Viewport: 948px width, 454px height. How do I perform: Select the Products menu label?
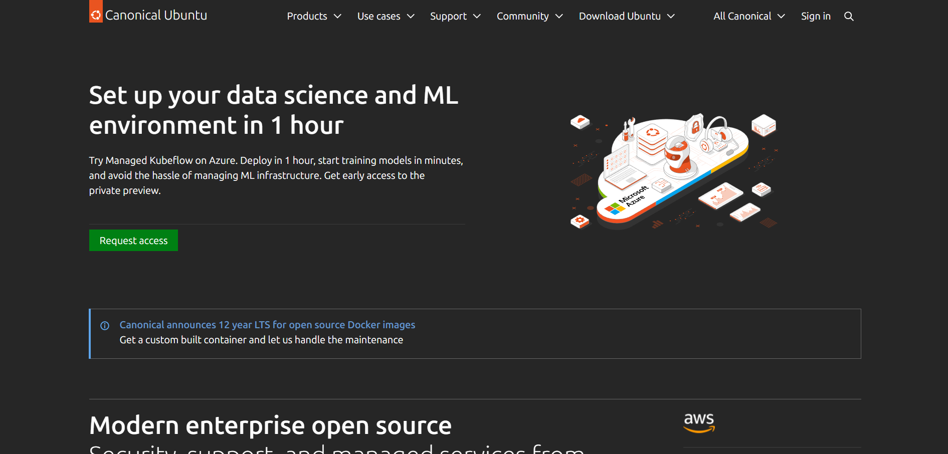307,17
